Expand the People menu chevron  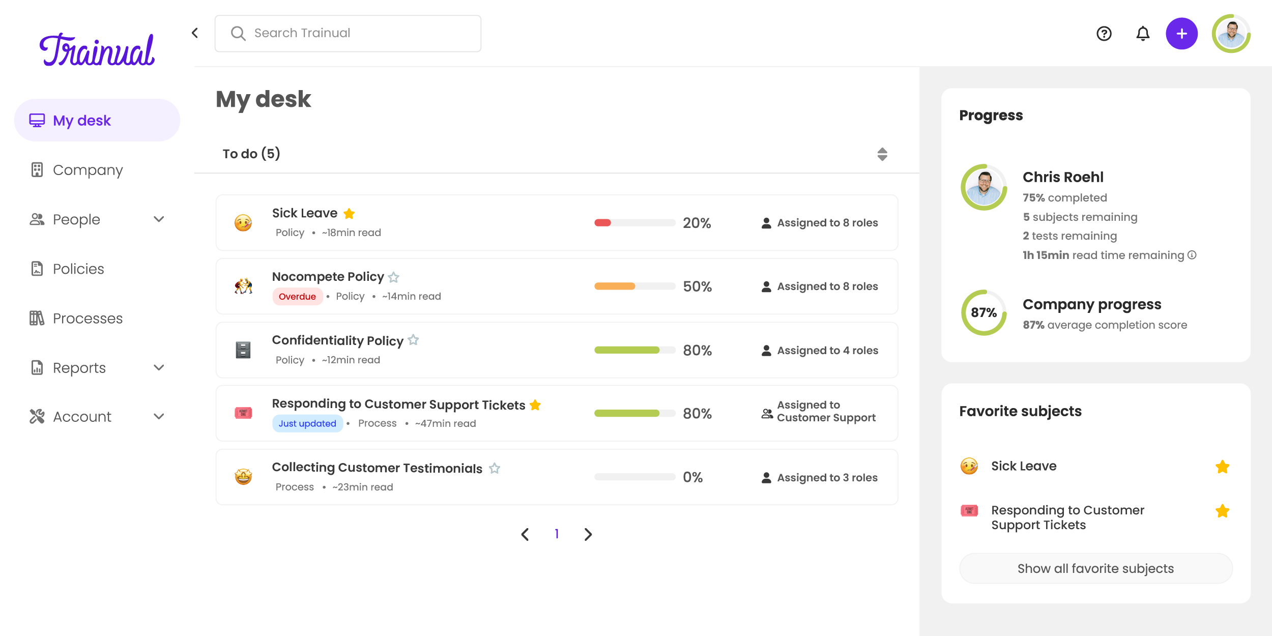(159, 219)
